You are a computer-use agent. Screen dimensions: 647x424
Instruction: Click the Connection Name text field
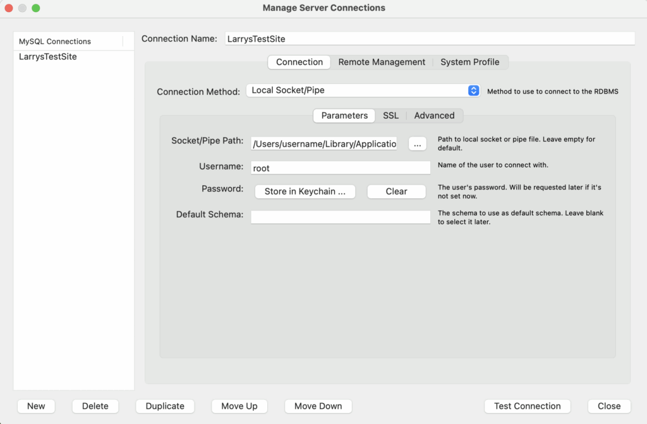[430, 39]
